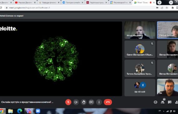Click the address bar URL field
Screen dimensions: 178x114
tap(79, 8)
